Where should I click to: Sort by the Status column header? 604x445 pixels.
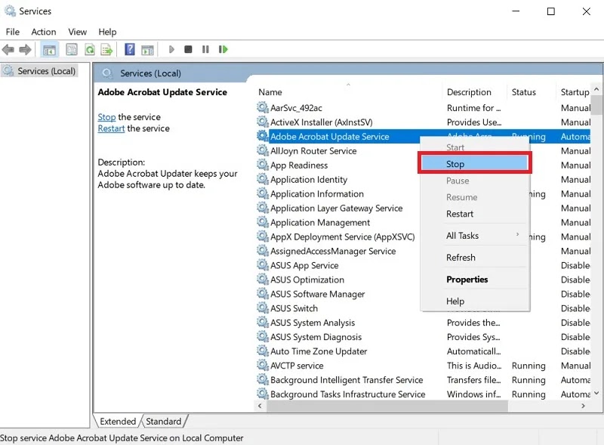(x=532, y=92)
